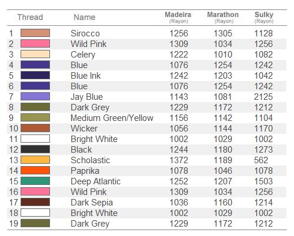Click the Black swatch in row 12
Viewport: 294px width, 236px height.
pos(35,149)
